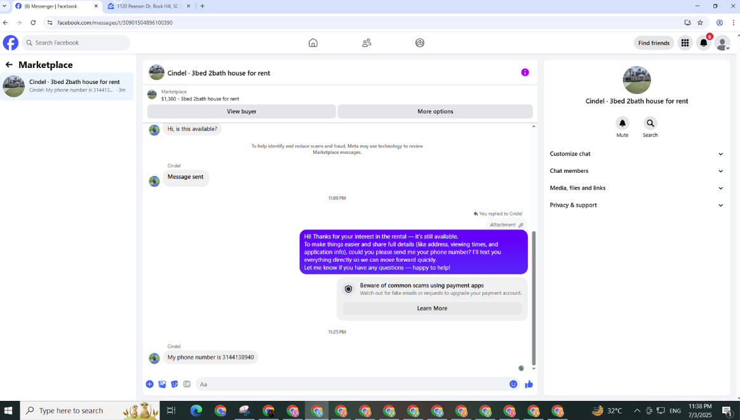Click the house profile photo in right panel
Viewport: 740px width, 420px height.
point(636,80)
